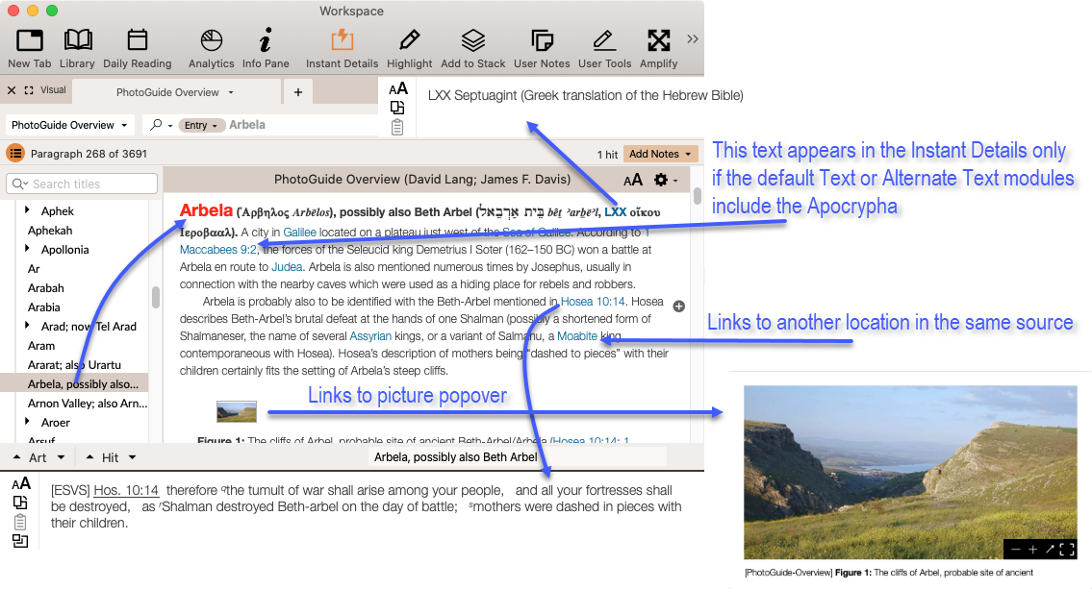Follow the Hosea 10:14 hyperlink in the article
The image size is (1092, 589).
[591, 302]
